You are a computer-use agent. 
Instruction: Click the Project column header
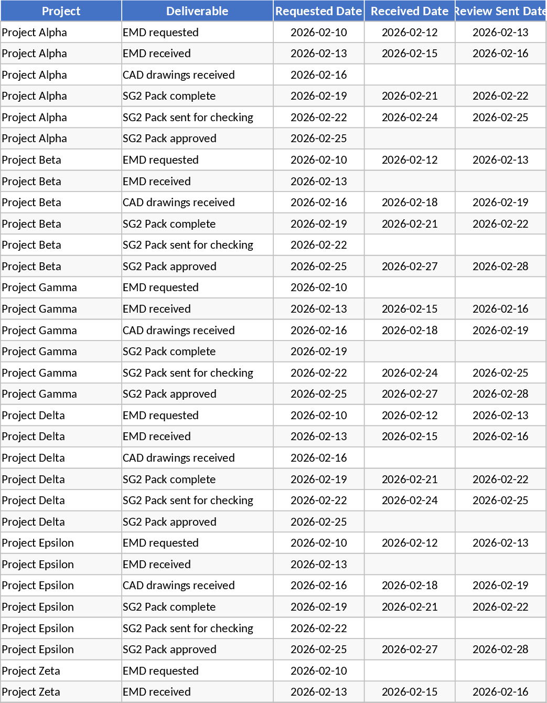tap(61, 11)
